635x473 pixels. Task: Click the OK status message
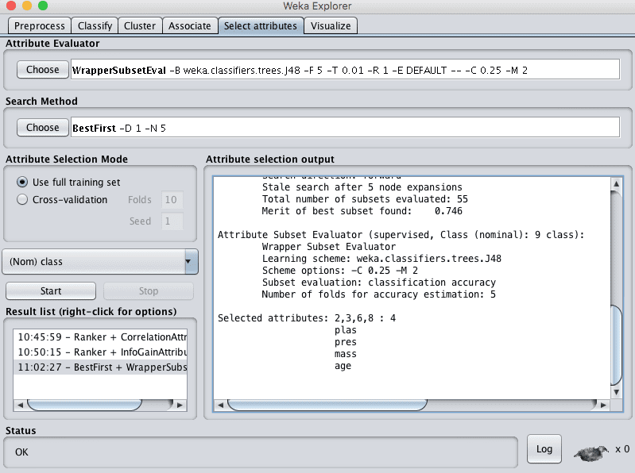coord(22,452)
